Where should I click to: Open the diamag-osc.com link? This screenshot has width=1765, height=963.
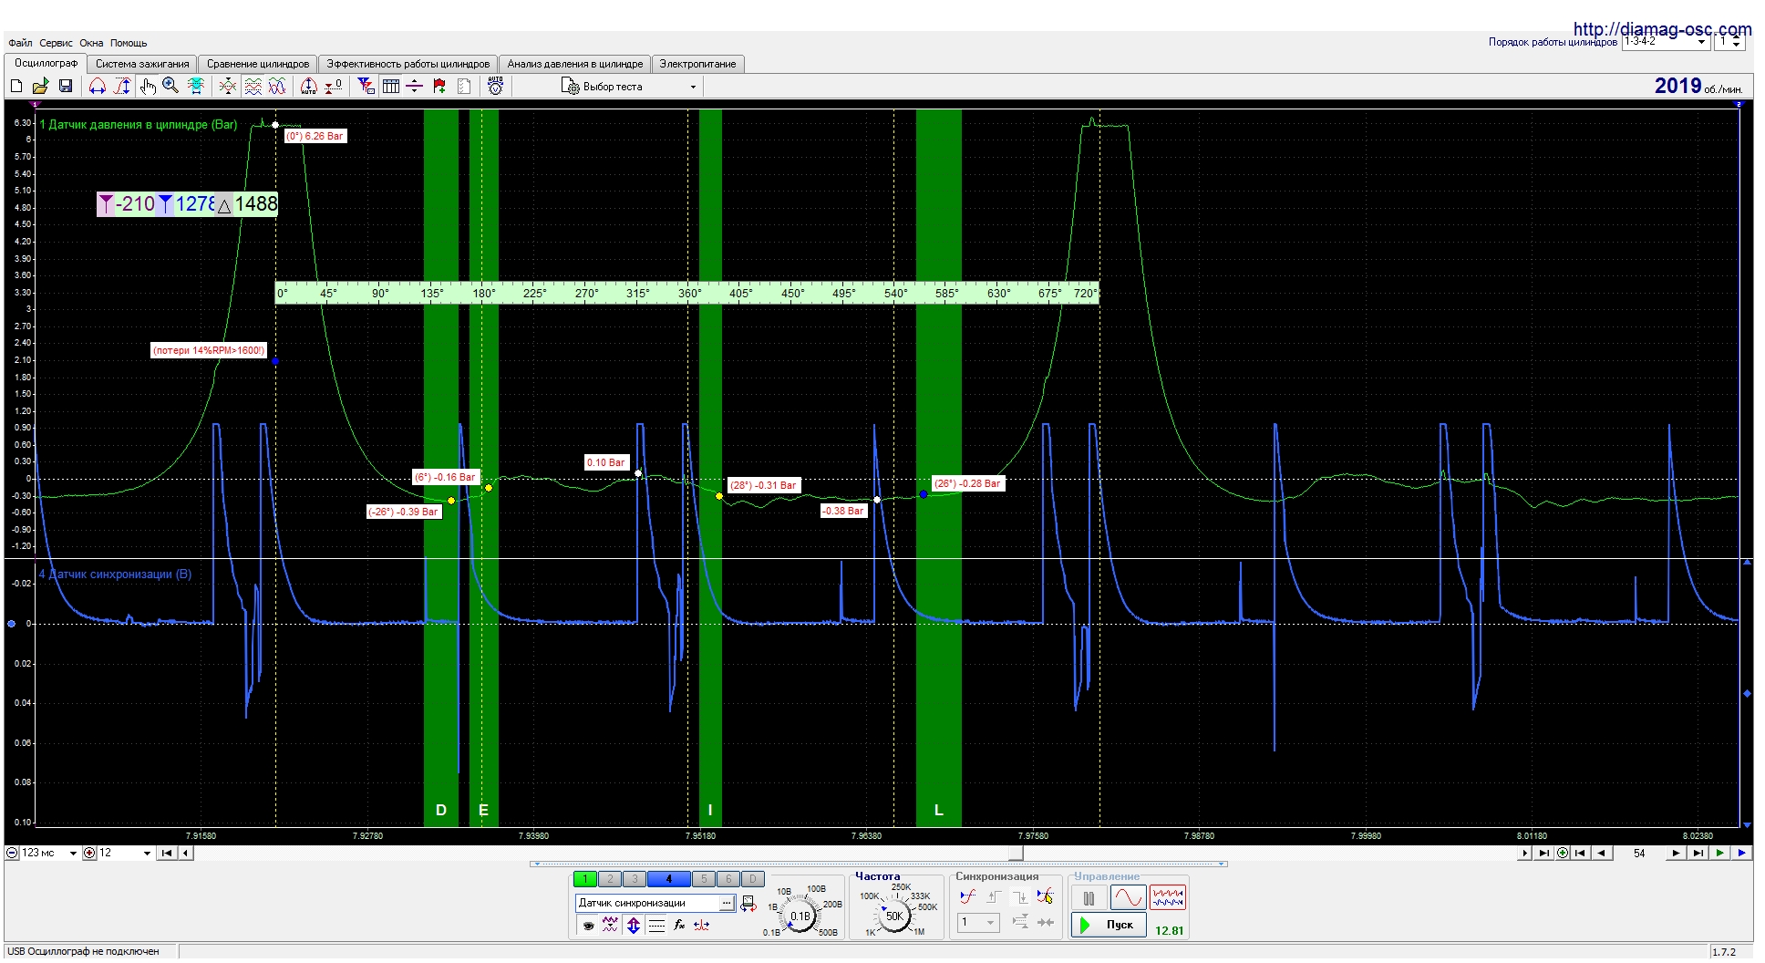pos(1662,29)
